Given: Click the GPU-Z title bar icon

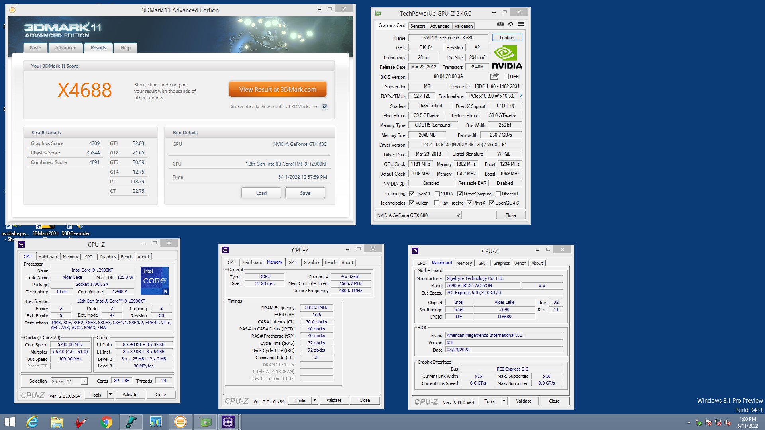Looking at the screenshot, I should point(378,13).
